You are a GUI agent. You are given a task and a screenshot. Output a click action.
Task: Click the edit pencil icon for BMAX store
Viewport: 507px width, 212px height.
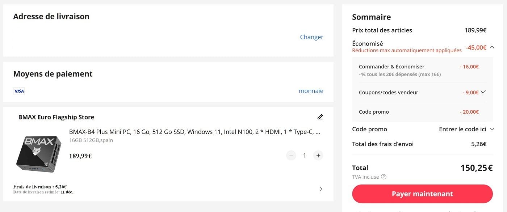320,117
